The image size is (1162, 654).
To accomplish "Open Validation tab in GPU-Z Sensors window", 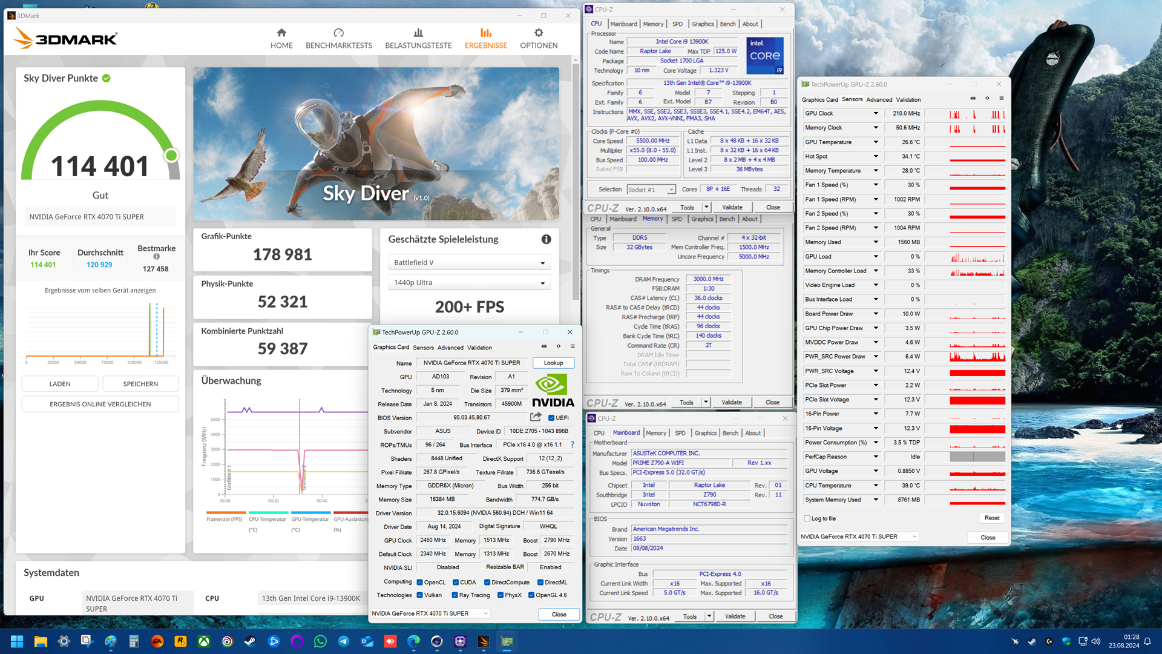I will (908, 99).
